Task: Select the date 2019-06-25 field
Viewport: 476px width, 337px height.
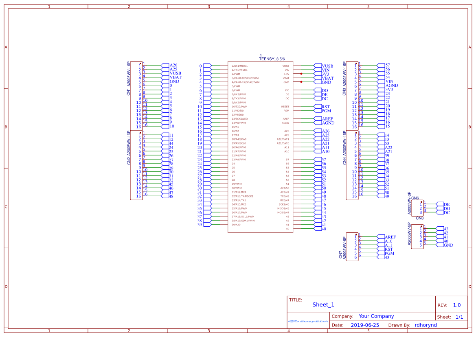Action: (364, 325)
